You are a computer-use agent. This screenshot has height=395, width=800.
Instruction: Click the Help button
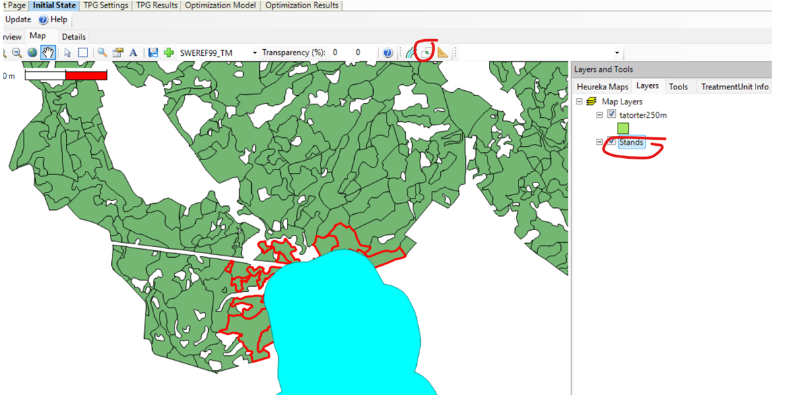(x=54, y=20)
